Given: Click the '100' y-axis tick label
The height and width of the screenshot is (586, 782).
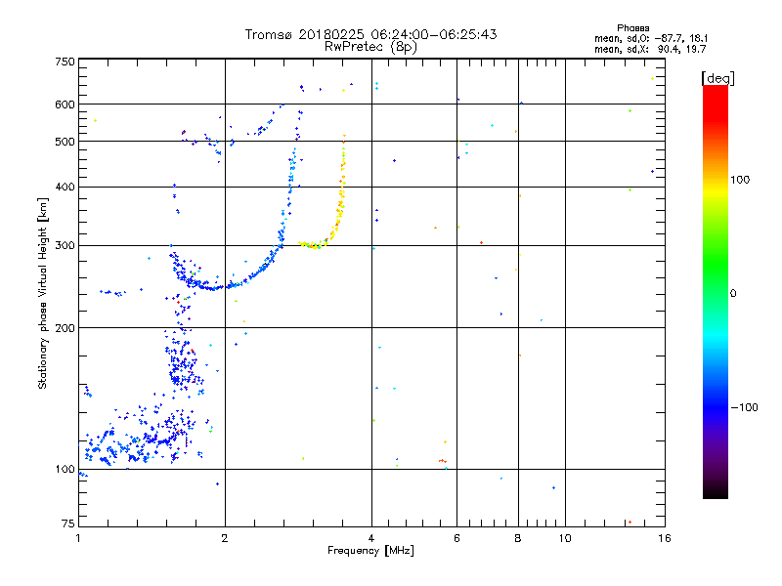Looking at the screenshot, I should [x=65, y=469].
